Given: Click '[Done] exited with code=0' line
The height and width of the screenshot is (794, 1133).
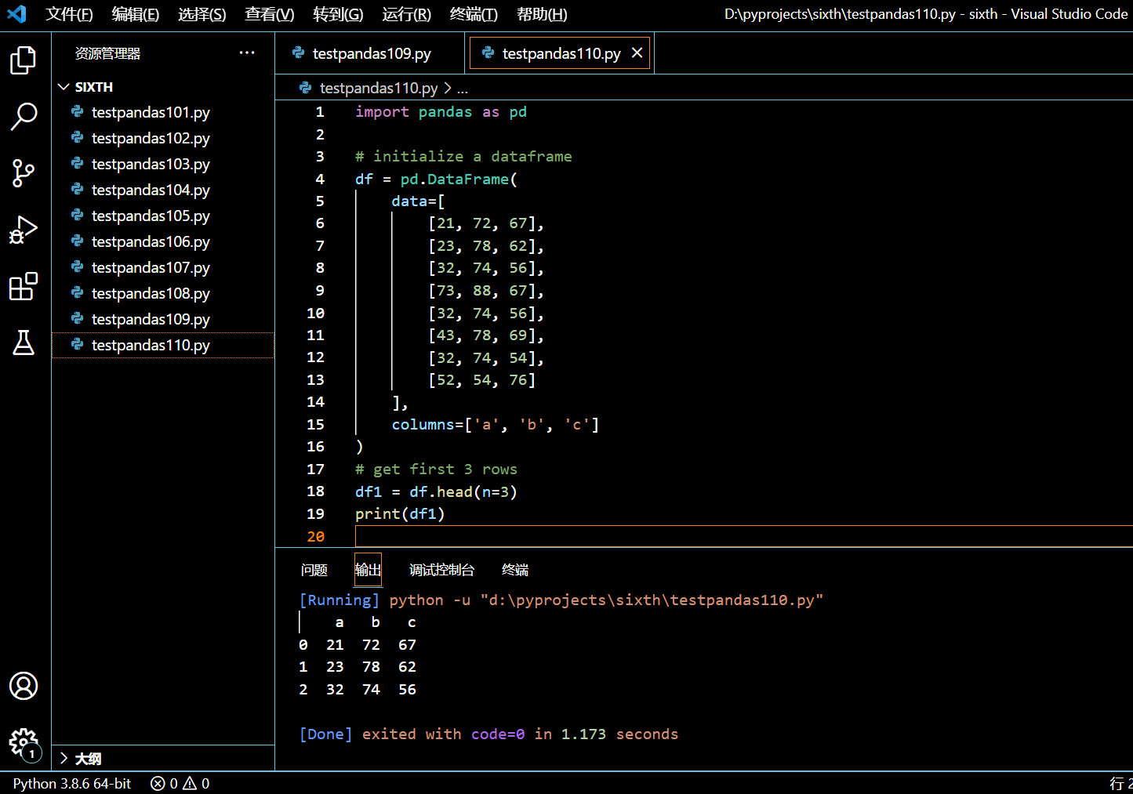Looking at the screenshot, I should point(488,734).
